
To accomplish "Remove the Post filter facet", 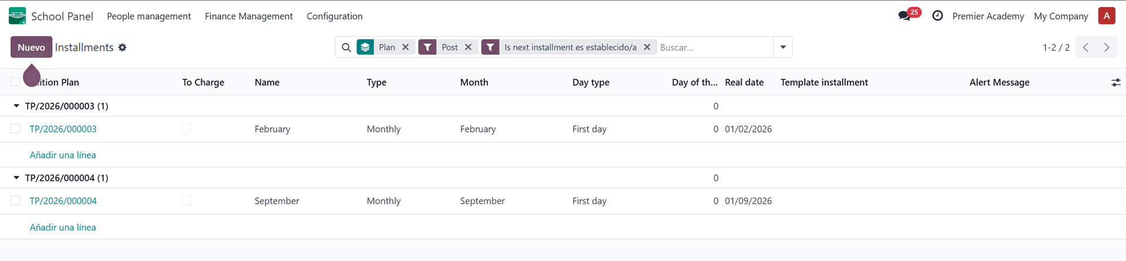I will 468,47.
